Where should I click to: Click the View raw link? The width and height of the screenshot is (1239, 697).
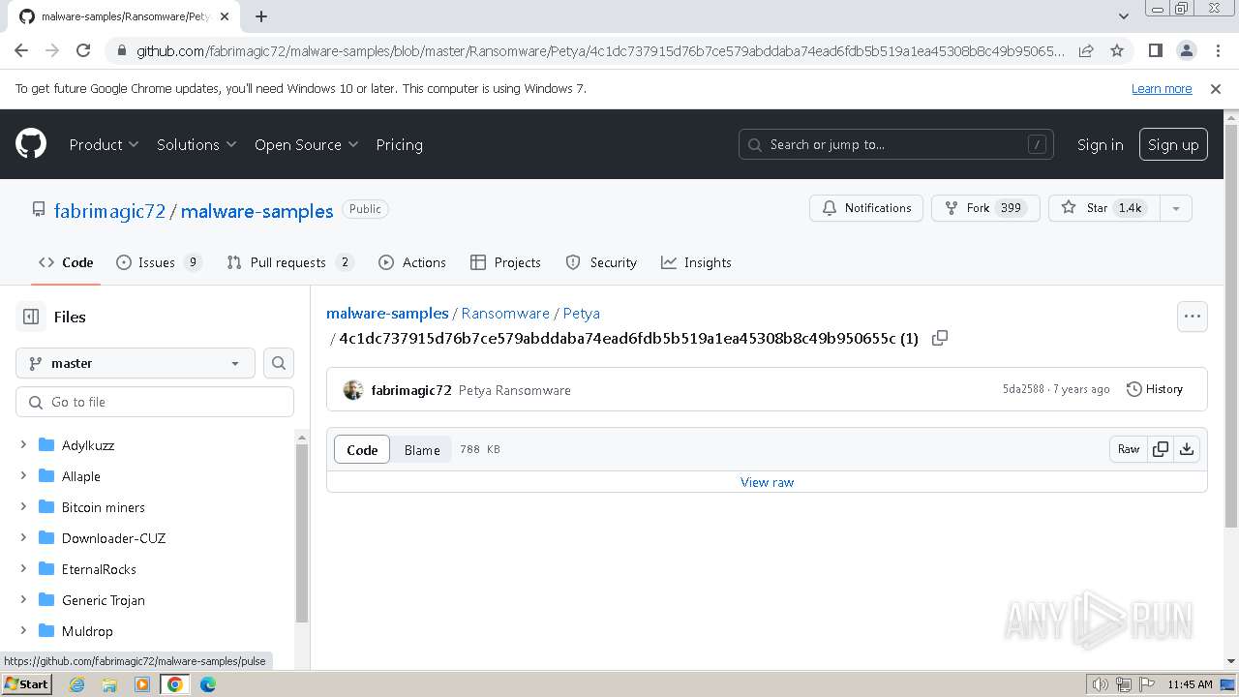[x=767, y=482]
